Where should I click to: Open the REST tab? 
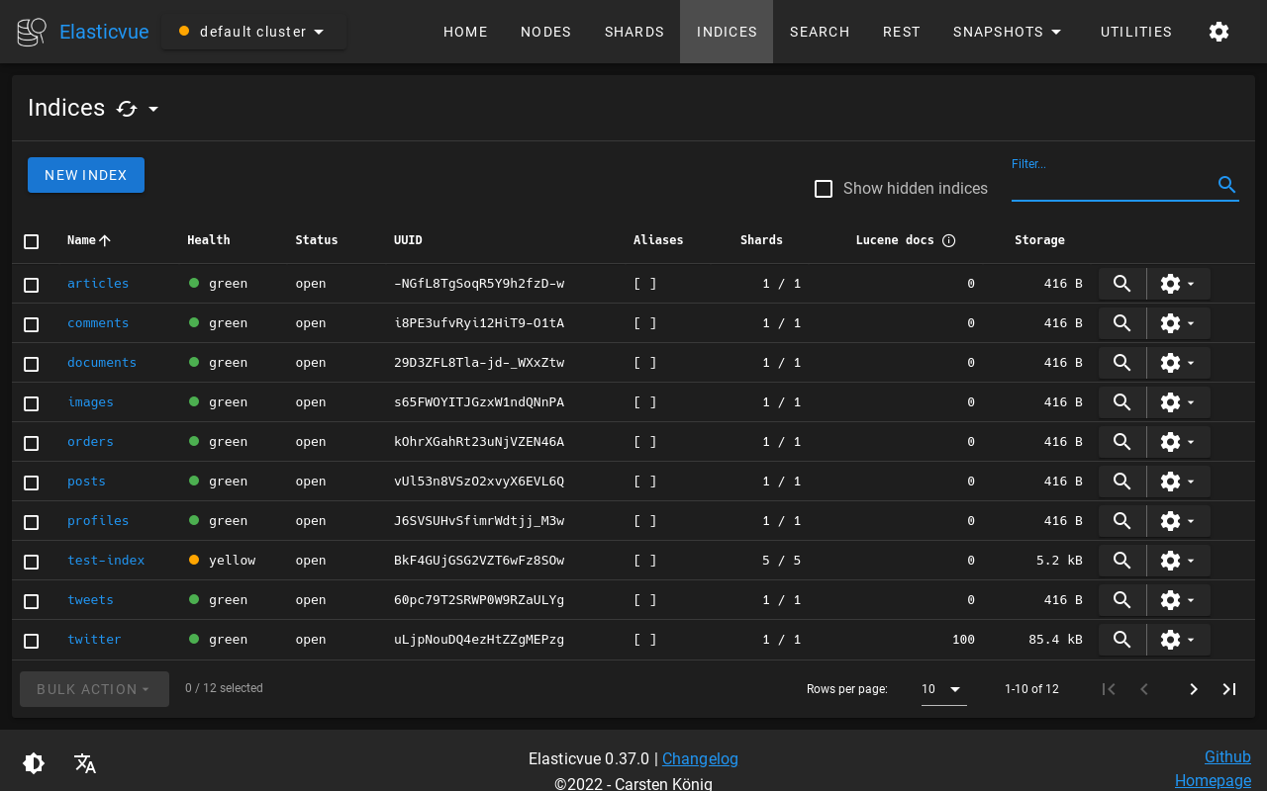902,32
